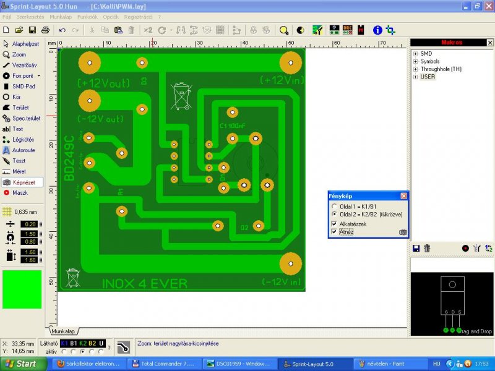
Task: Click the yellow grid size icon
Action: coord(7,212)
